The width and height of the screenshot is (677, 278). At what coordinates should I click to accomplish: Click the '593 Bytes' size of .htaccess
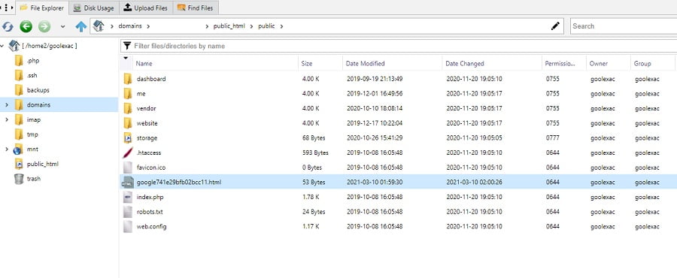pyautogui.click(x=315, y=153)
